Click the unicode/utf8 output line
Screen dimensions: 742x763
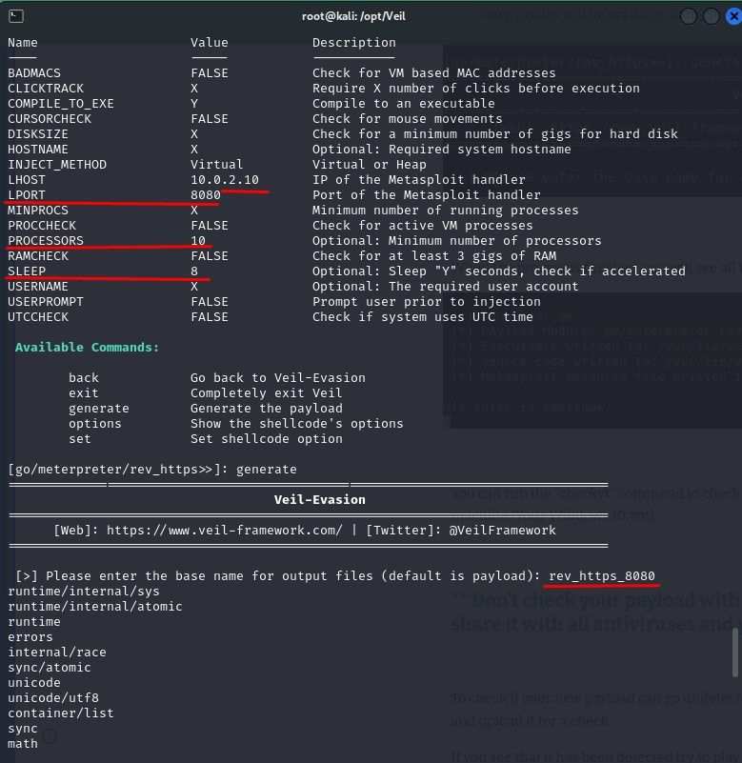pos(53,698)
